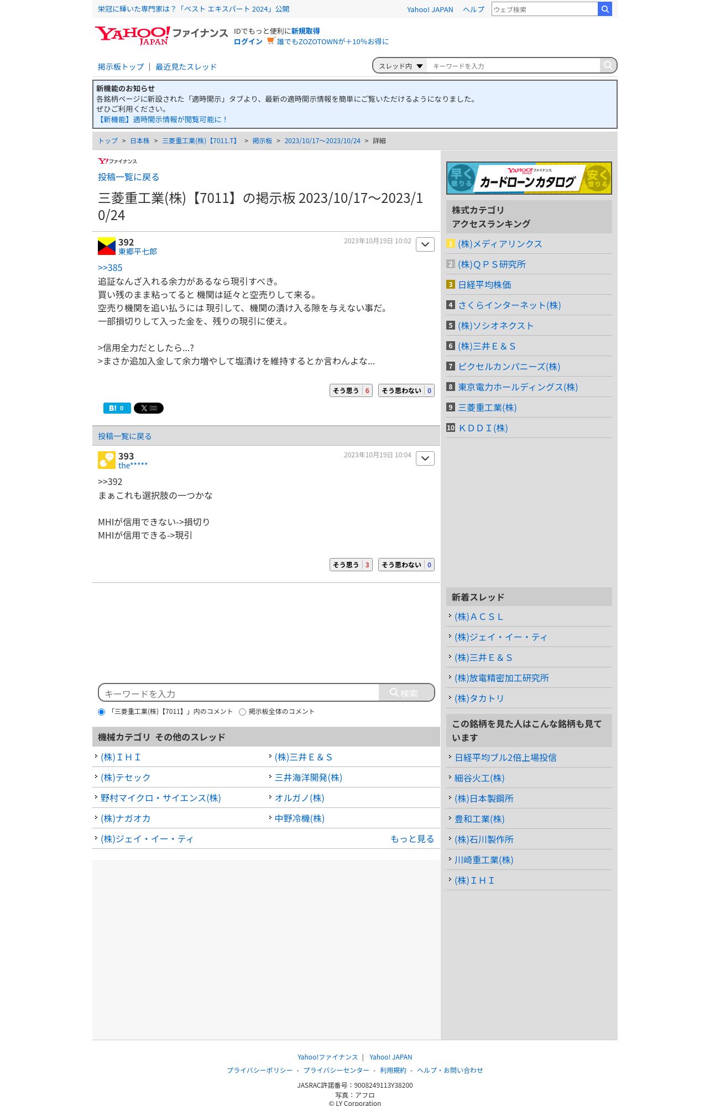Viewport: 710px width, 1106px height.
Task: Click the Hatena bookmark B! button
Action: [x=117, y=408]
